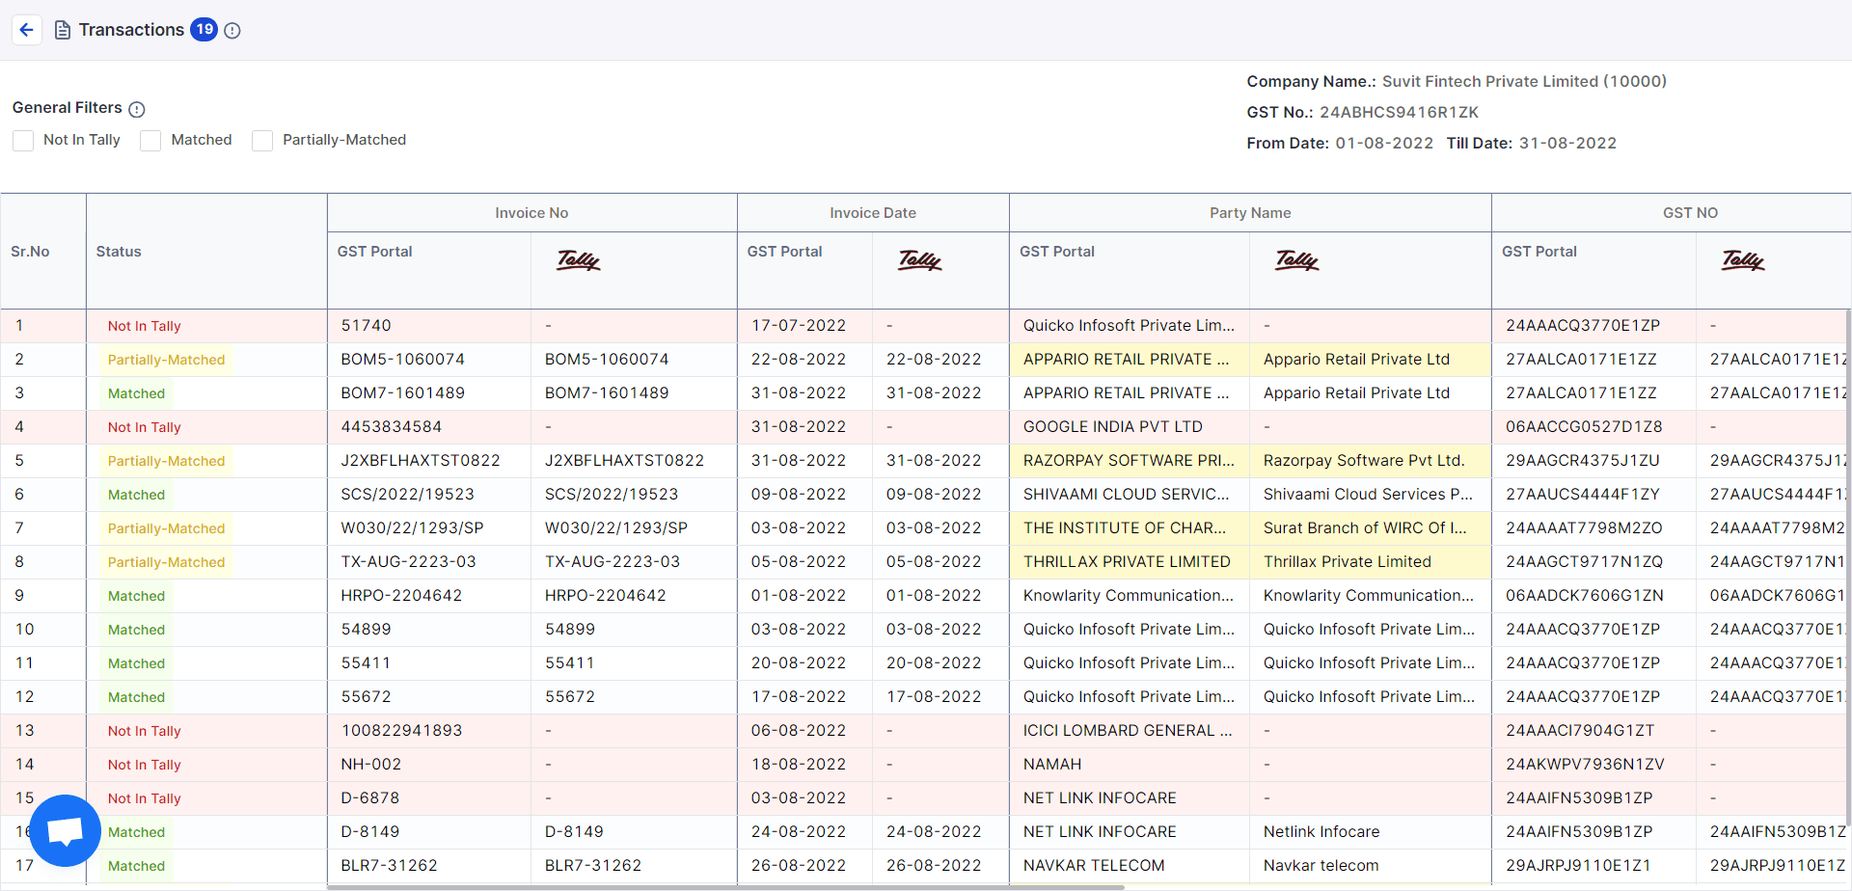
Task: Click GST number 06AACCG0527D1Z8
Action: click(1584, 427)
